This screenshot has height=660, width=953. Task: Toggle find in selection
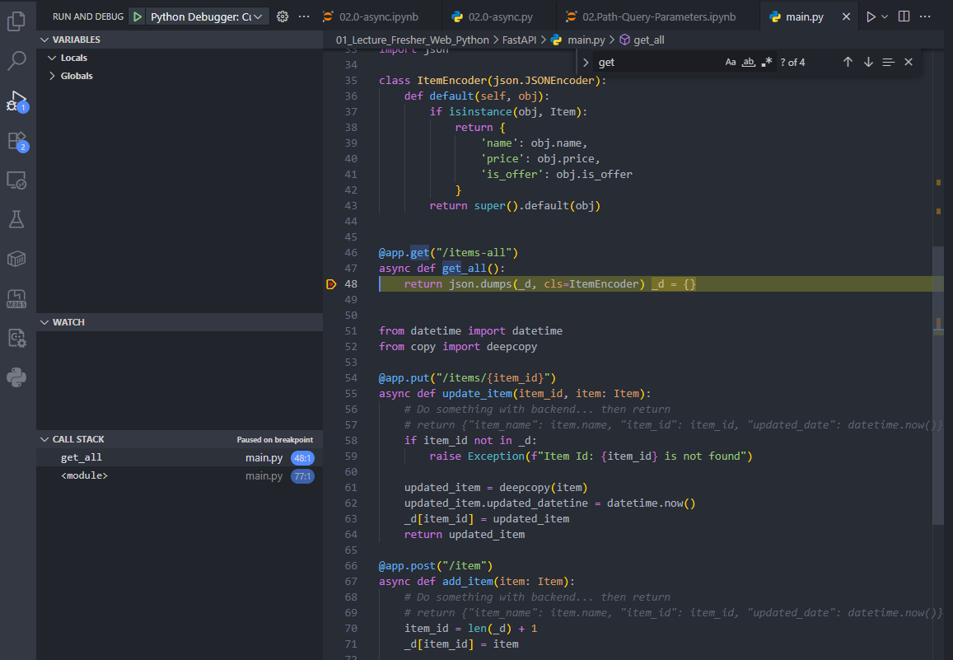point(889,62)
